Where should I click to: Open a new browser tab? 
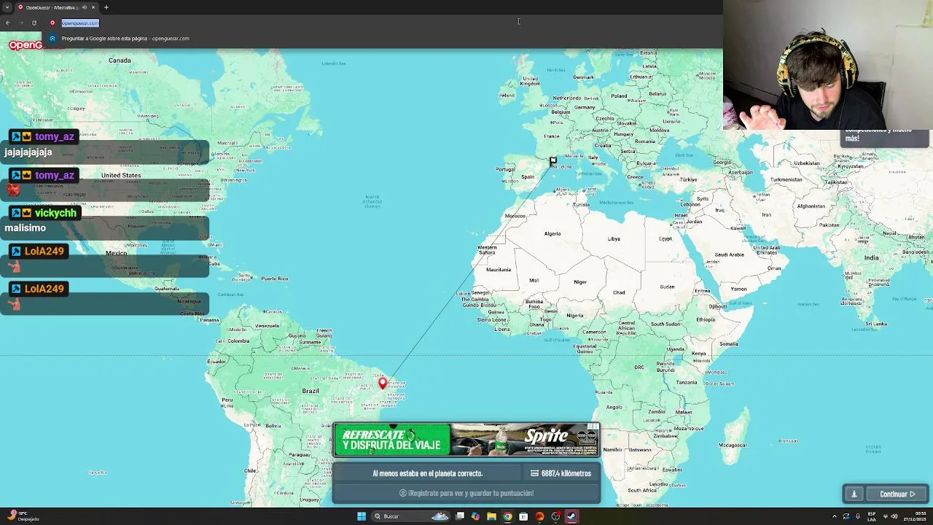tap(106, 7)
